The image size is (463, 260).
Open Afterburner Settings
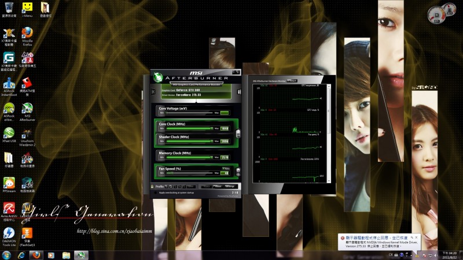(x=230, y=187)
